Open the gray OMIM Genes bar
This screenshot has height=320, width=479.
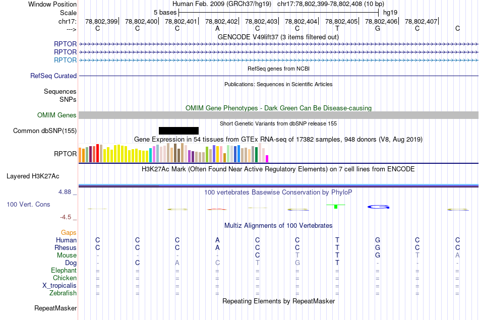(x=278, y=115)
